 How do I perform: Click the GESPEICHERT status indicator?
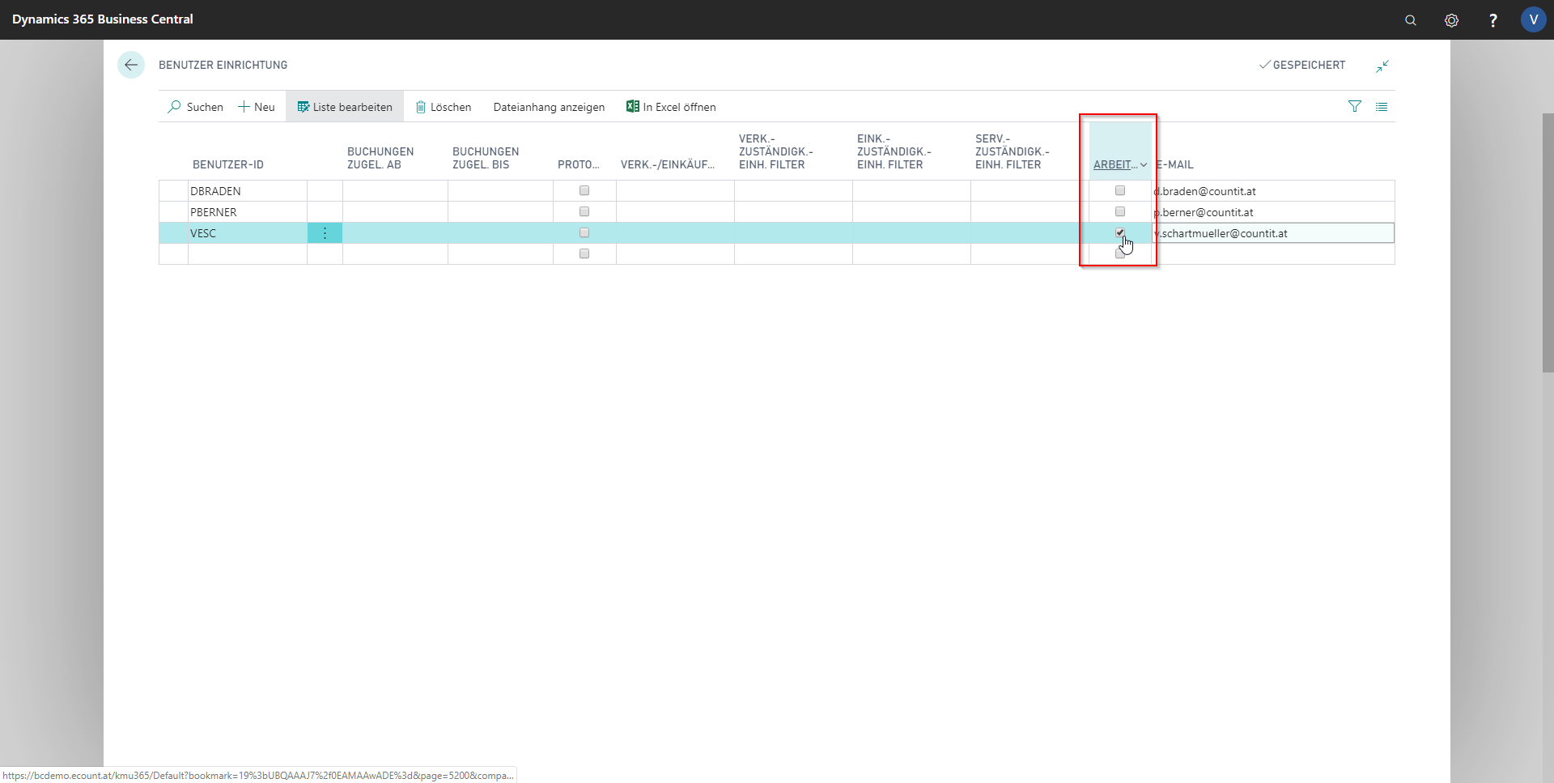1301,65
